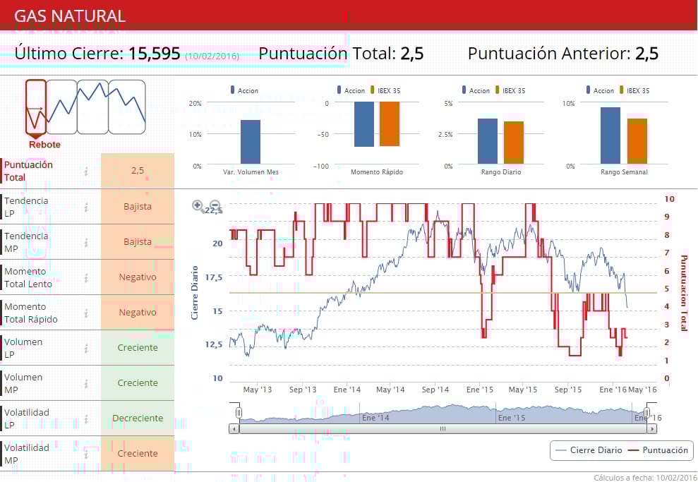The height and width of the screenshot is (482, 698).
Task: Toggle Puntuación series in chart legend
Action: [658, 450]
